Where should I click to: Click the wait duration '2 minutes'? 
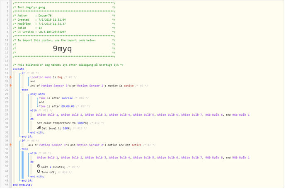[57, 167]
